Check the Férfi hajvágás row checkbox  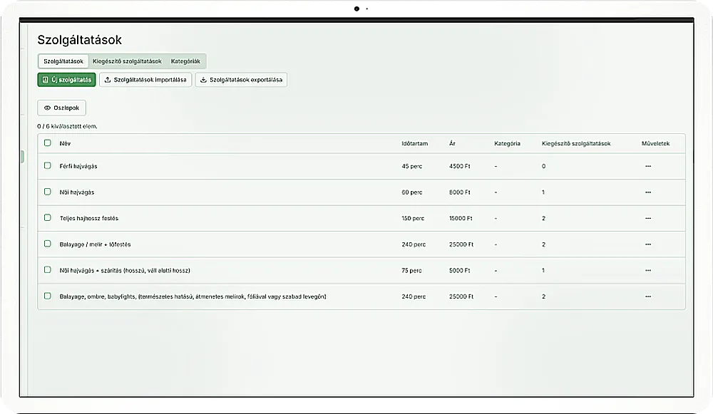coord(48,166)
